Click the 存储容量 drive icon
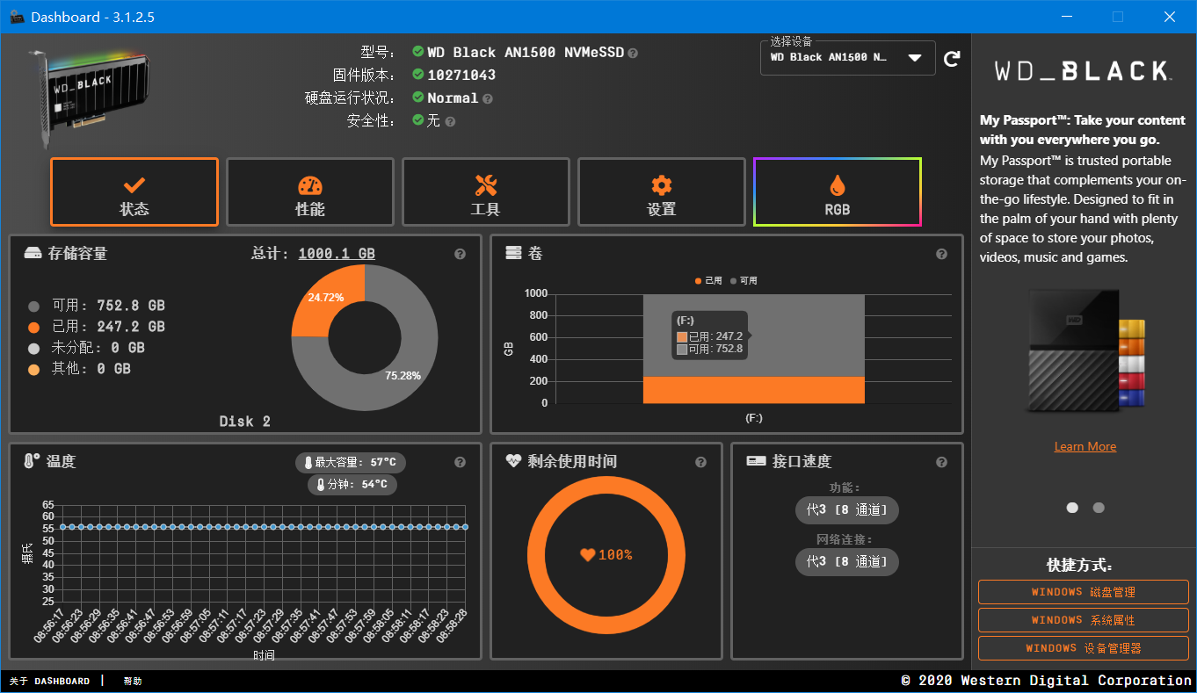 tap(33, 254)
